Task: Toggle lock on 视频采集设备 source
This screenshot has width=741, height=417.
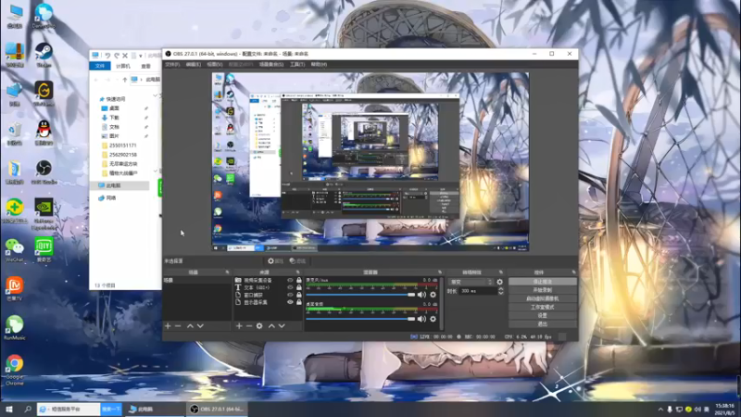Action: [x=298, y=281]
